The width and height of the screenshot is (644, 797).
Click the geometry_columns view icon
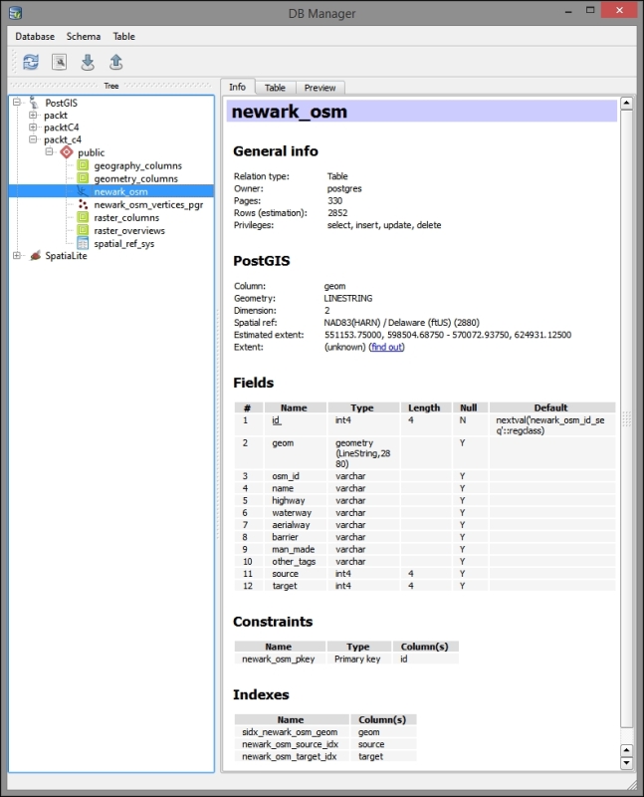[83, 178]
